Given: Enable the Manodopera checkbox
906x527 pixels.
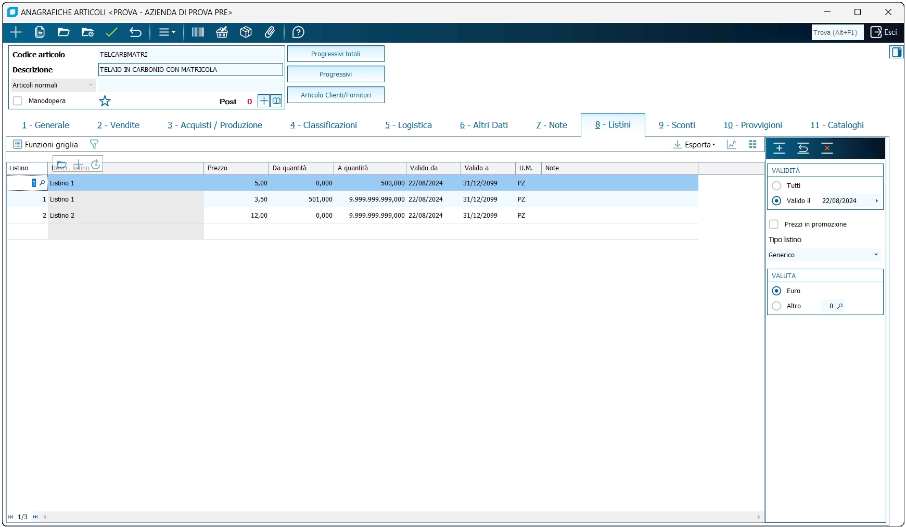Looking at the screenshot, I should click(18, 101).
